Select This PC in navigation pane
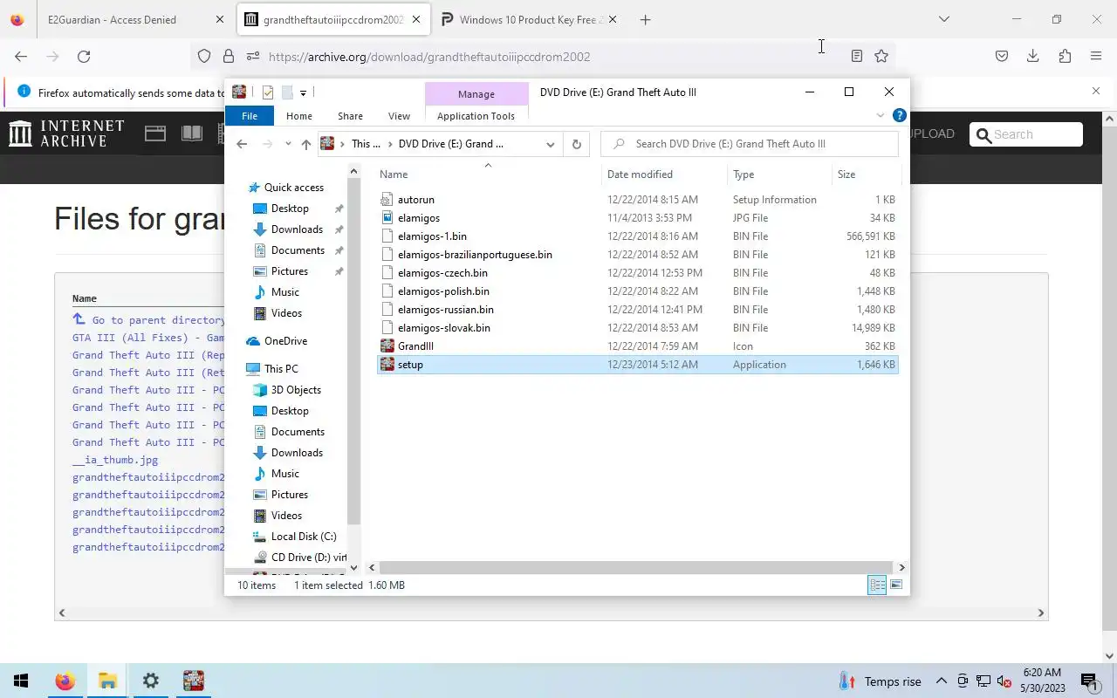 [x=281, y=369]
